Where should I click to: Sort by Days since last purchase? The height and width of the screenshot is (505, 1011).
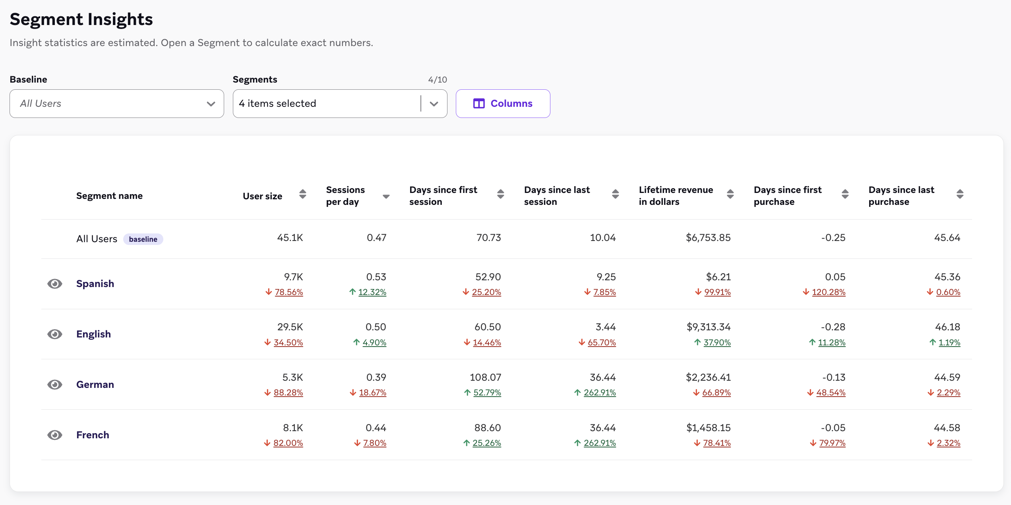[x=960, y=194]
